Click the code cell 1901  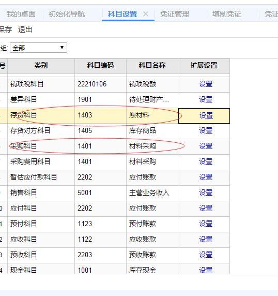[100, 100]
